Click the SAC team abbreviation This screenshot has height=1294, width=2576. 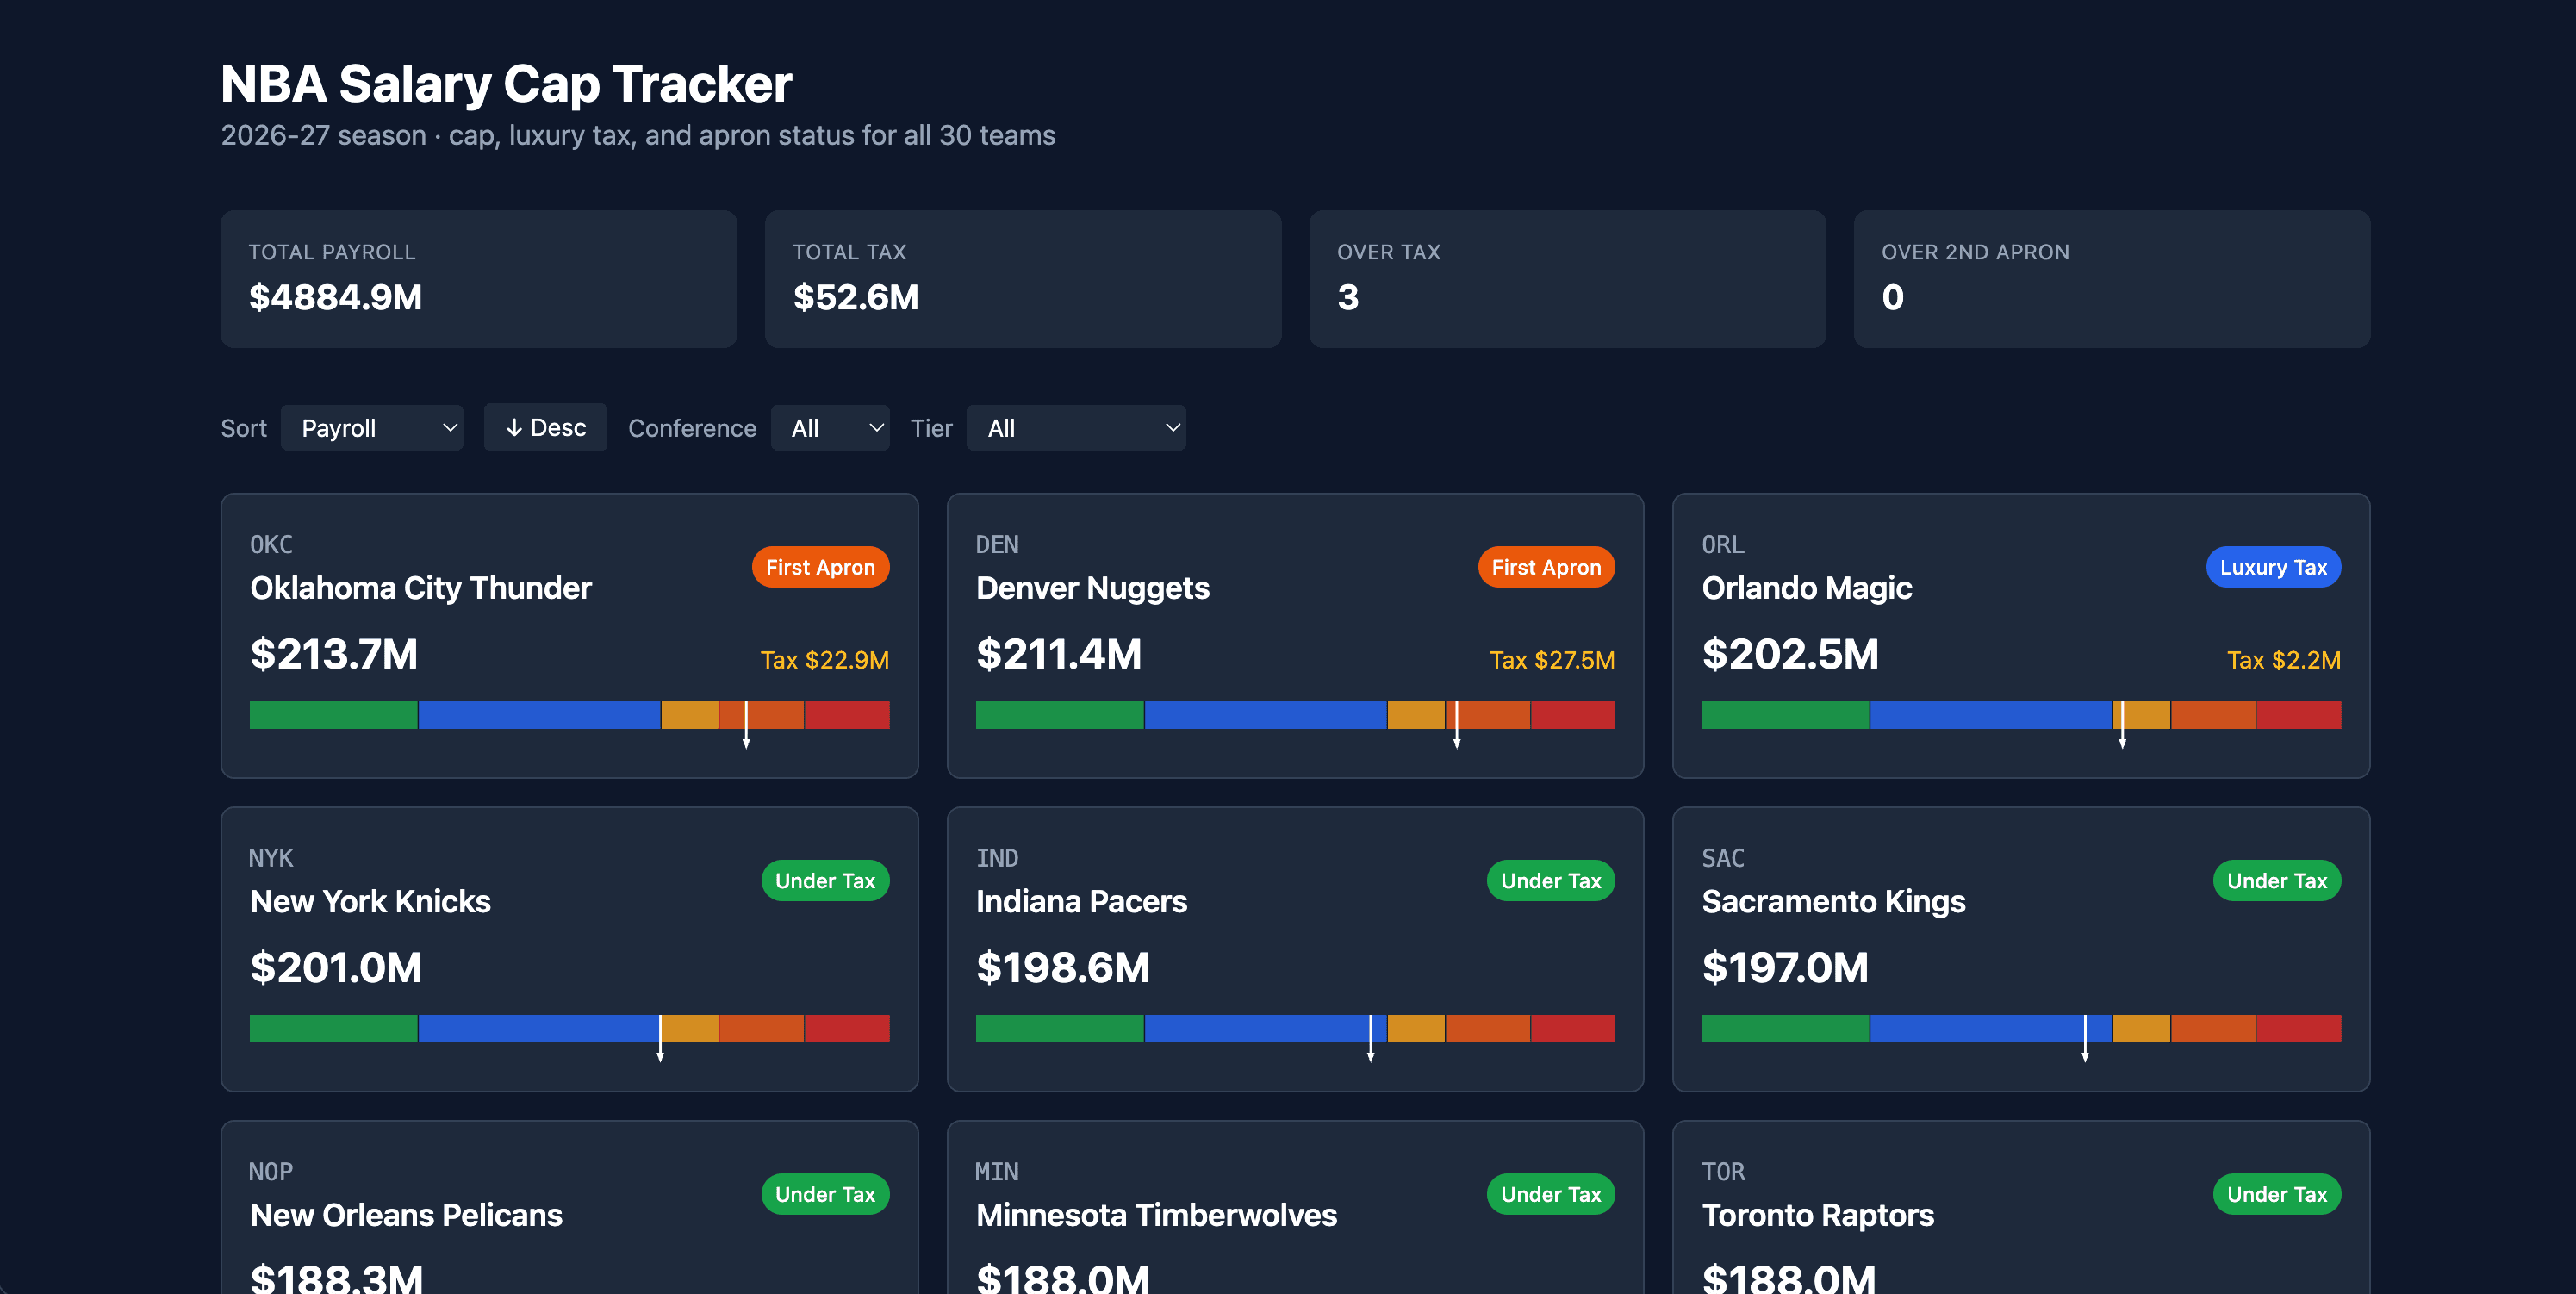tap(1723, 858)
